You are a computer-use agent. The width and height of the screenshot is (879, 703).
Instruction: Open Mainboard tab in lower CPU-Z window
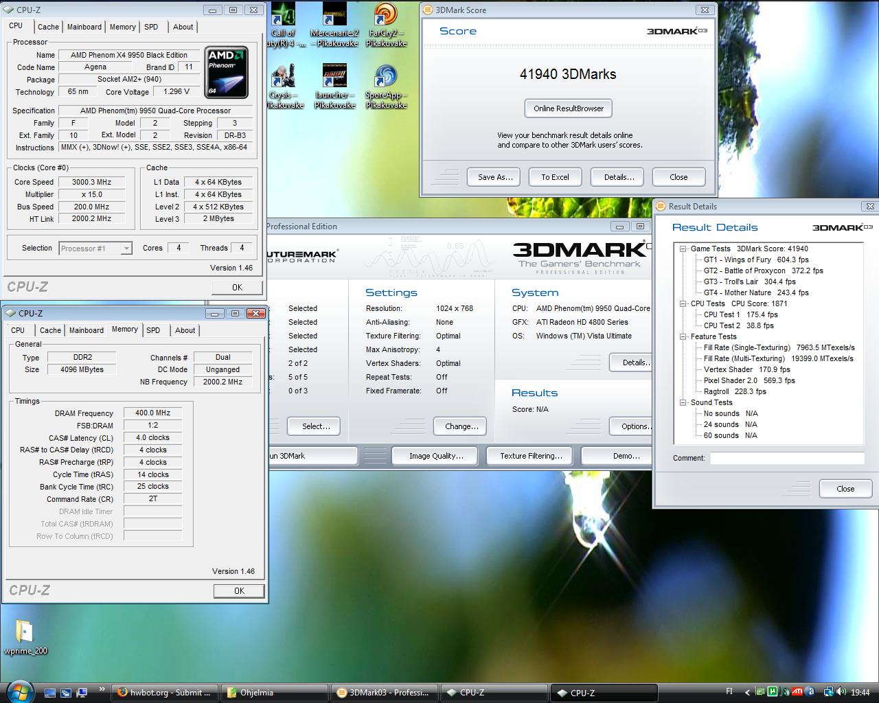[x=87, y=330]
